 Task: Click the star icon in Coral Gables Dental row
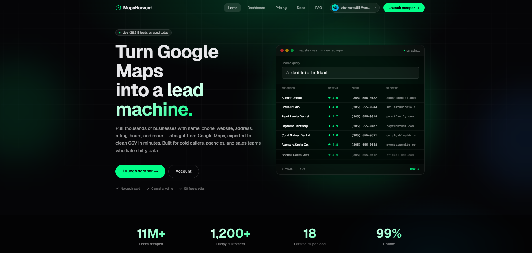click(x=329, y=135)
